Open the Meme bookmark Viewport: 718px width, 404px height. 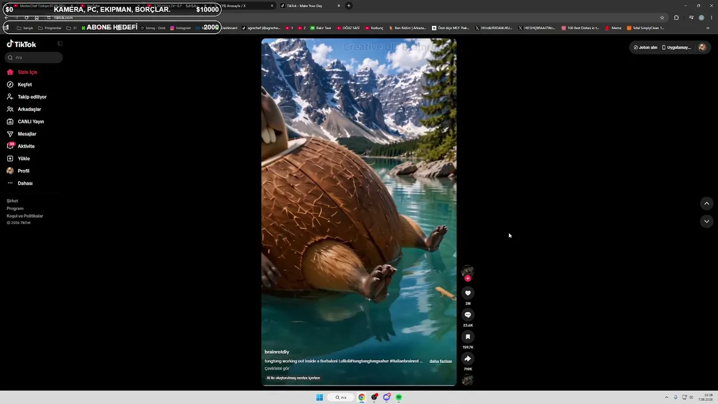point(613,28)
